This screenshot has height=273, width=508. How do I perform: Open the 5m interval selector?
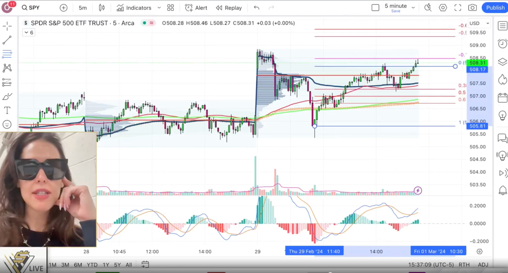(83, 8)
